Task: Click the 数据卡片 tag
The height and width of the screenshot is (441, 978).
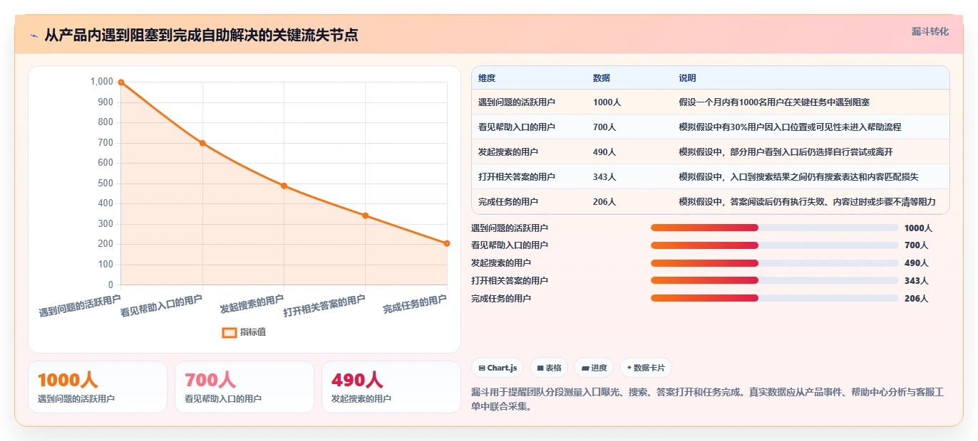Action: coord(645,368)
